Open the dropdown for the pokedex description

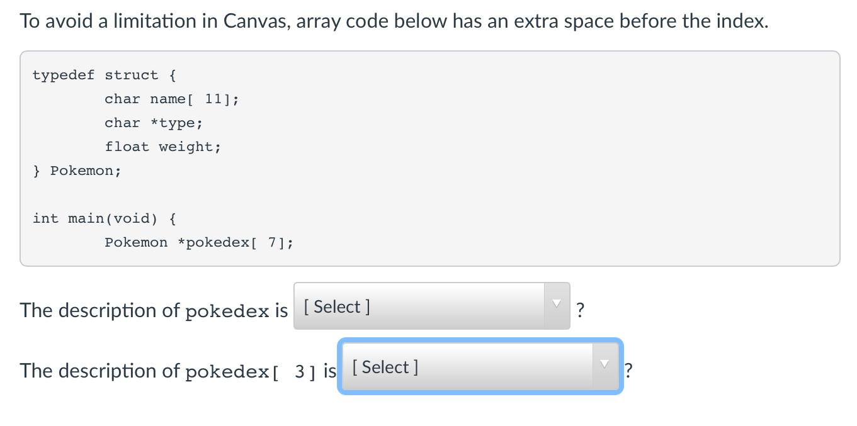click(431, 306)
